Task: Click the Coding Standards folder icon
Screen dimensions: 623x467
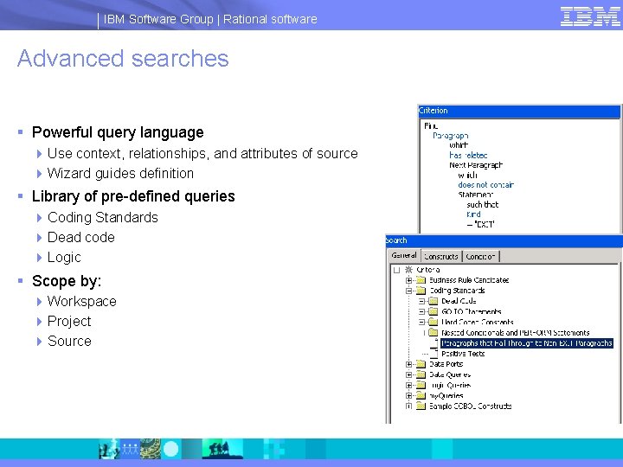Action: (x=421, y=291)
